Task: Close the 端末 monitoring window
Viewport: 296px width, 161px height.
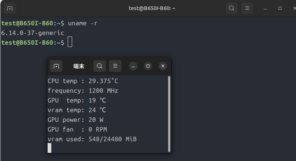Action: 163,66
